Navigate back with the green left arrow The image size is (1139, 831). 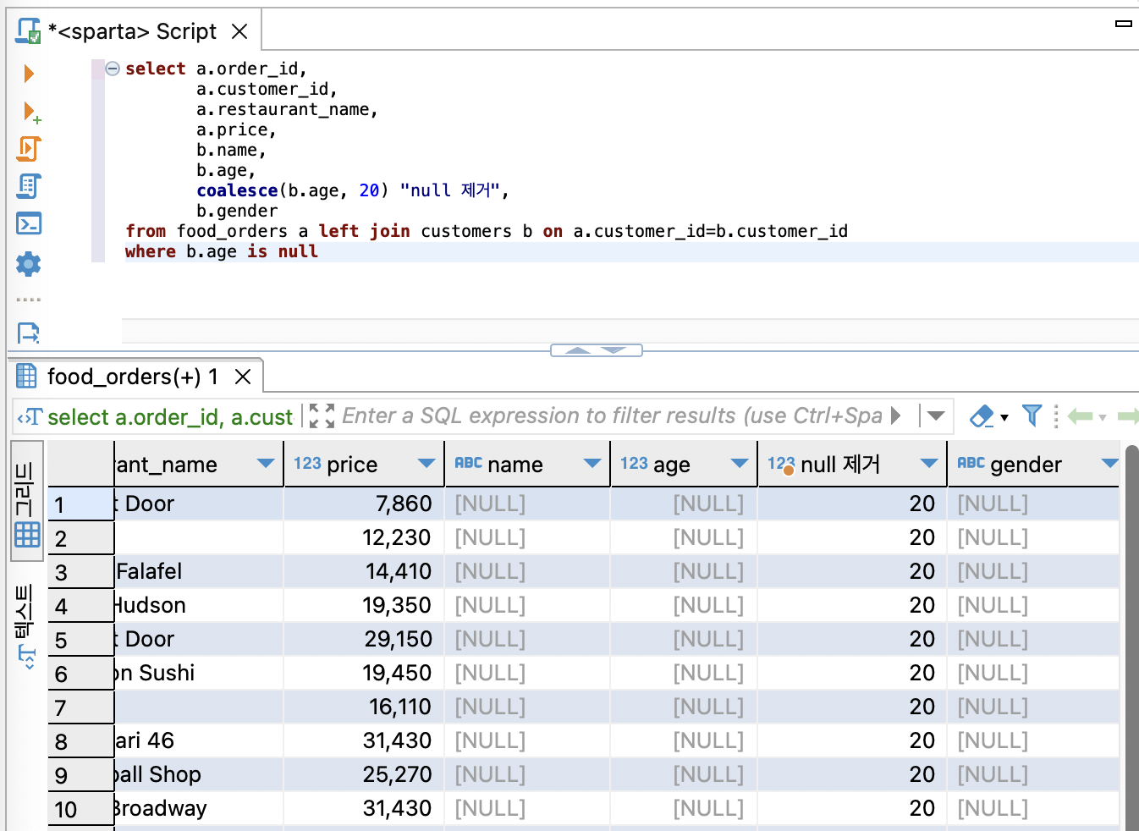(1081, 415)
